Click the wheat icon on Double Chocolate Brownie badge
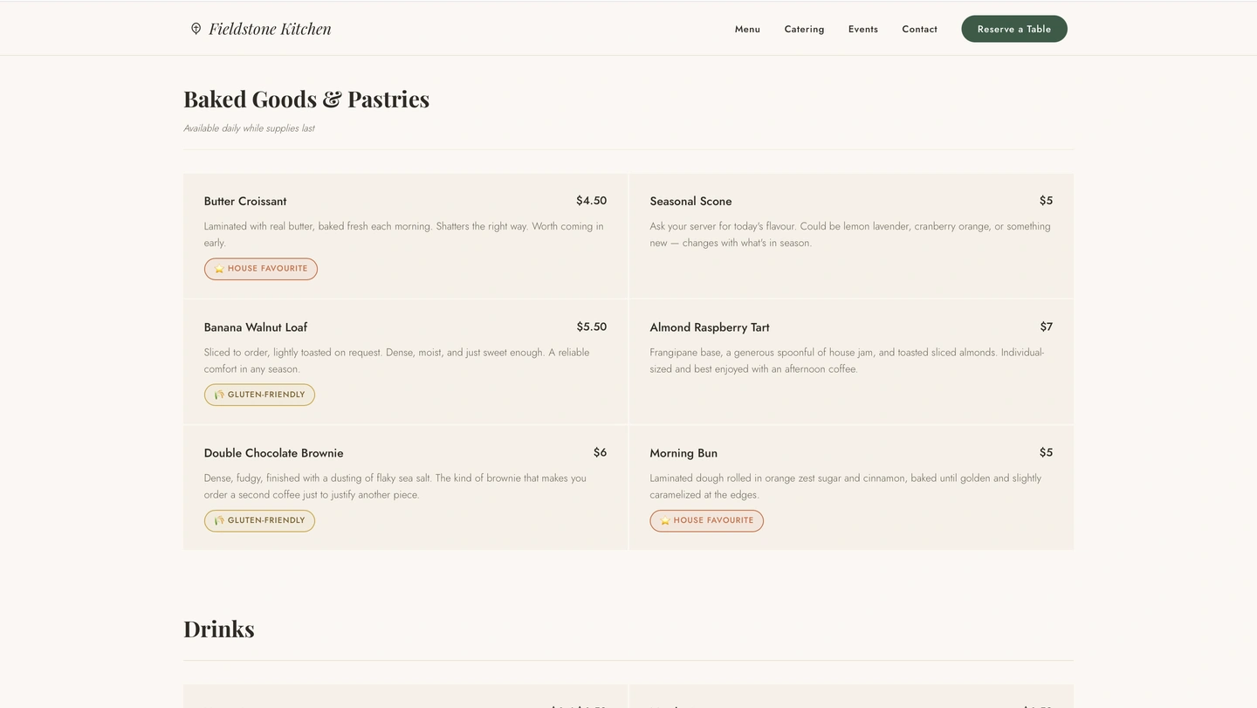Screen dimensions: 1257x708 tap(219, 521)
